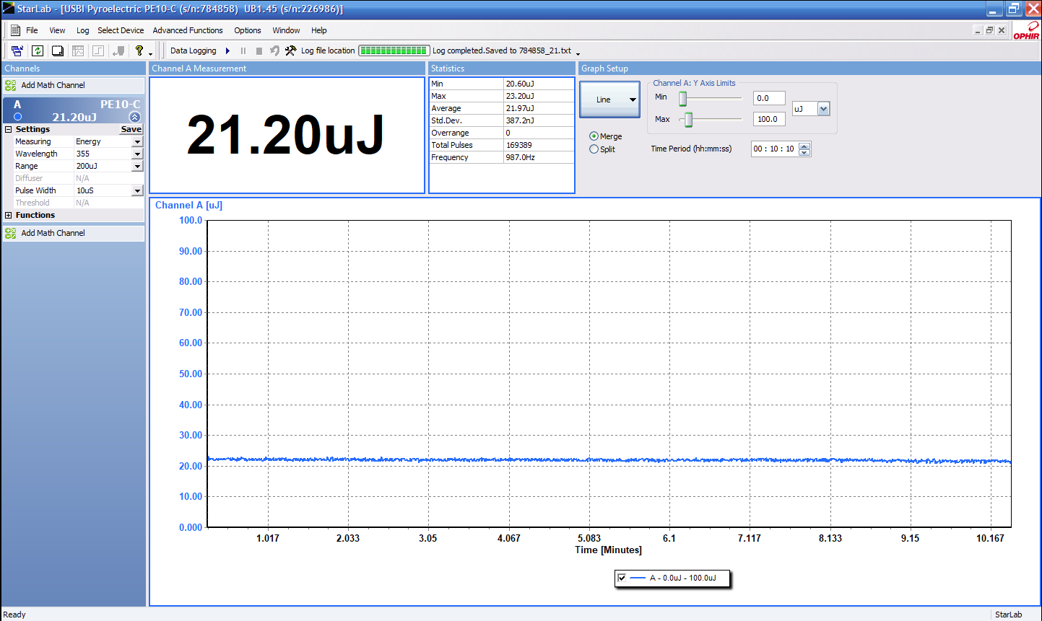Click the yellow question mark help icon
1042x621 pixels.
139,50
